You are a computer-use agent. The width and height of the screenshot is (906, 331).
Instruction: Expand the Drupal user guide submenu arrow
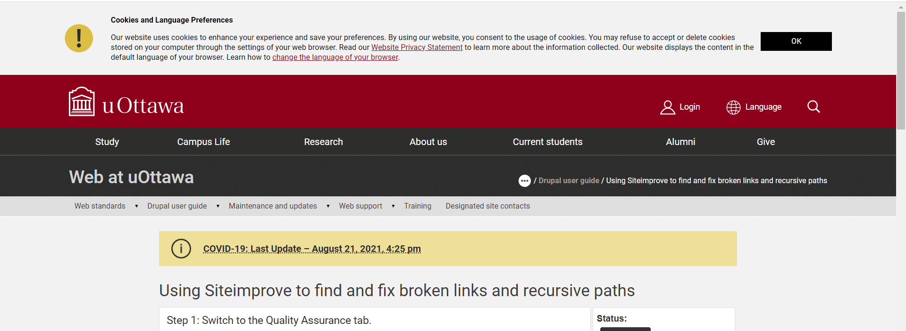coord(218,206)
